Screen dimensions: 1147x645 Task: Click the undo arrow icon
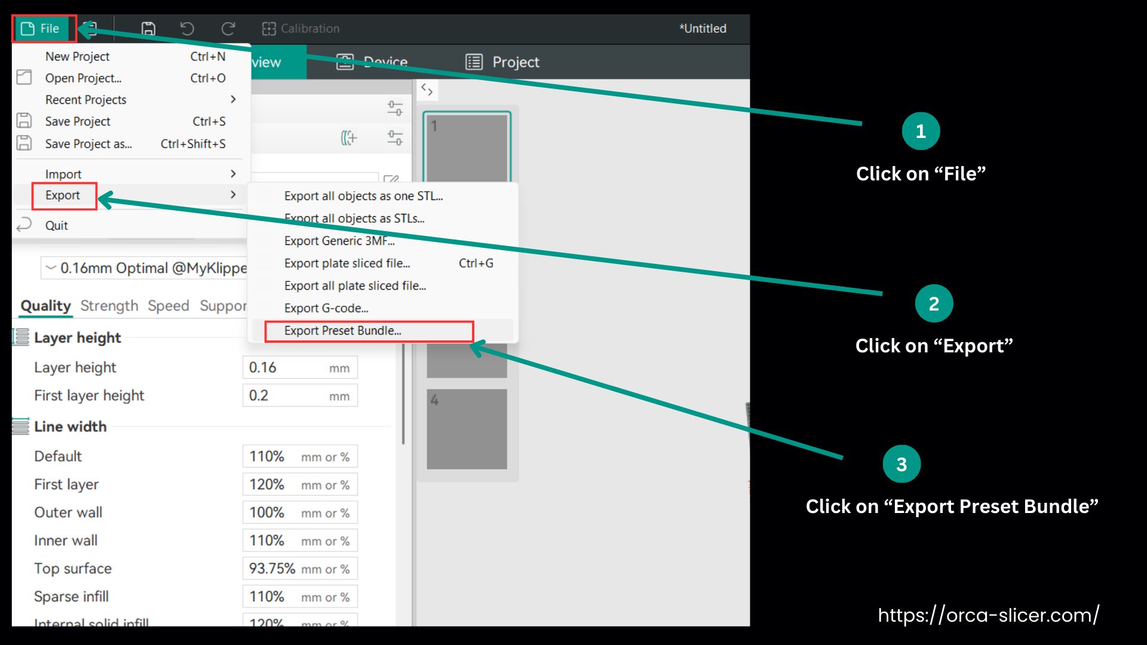pyautogui.click(x=187, y=28)
